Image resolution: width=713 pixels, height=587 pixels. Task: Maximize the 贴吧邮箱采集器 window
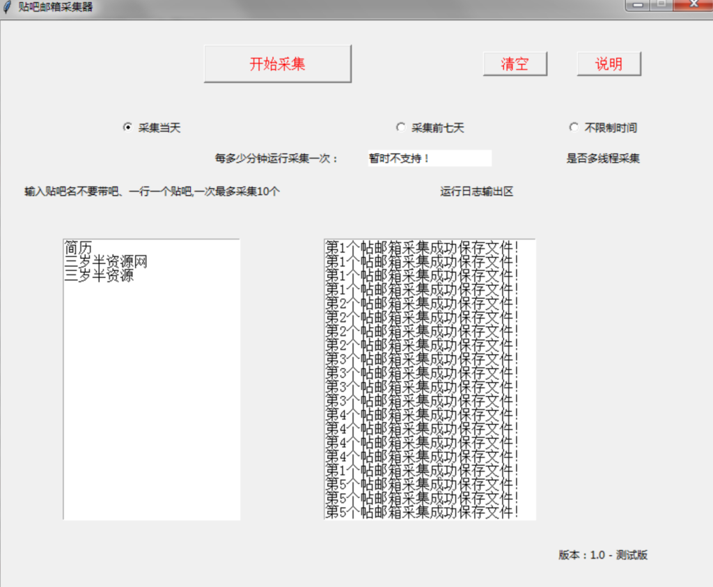(x=661, y=5)
